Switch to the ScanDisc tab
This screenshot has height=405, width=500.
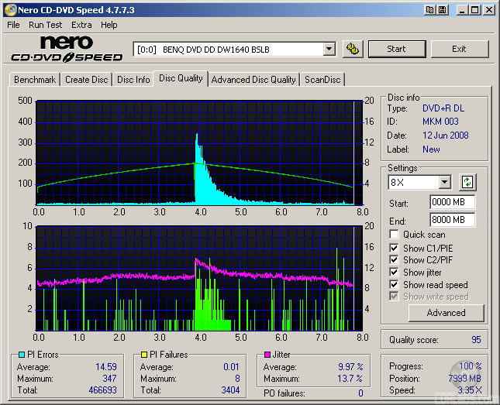(322, 80)
